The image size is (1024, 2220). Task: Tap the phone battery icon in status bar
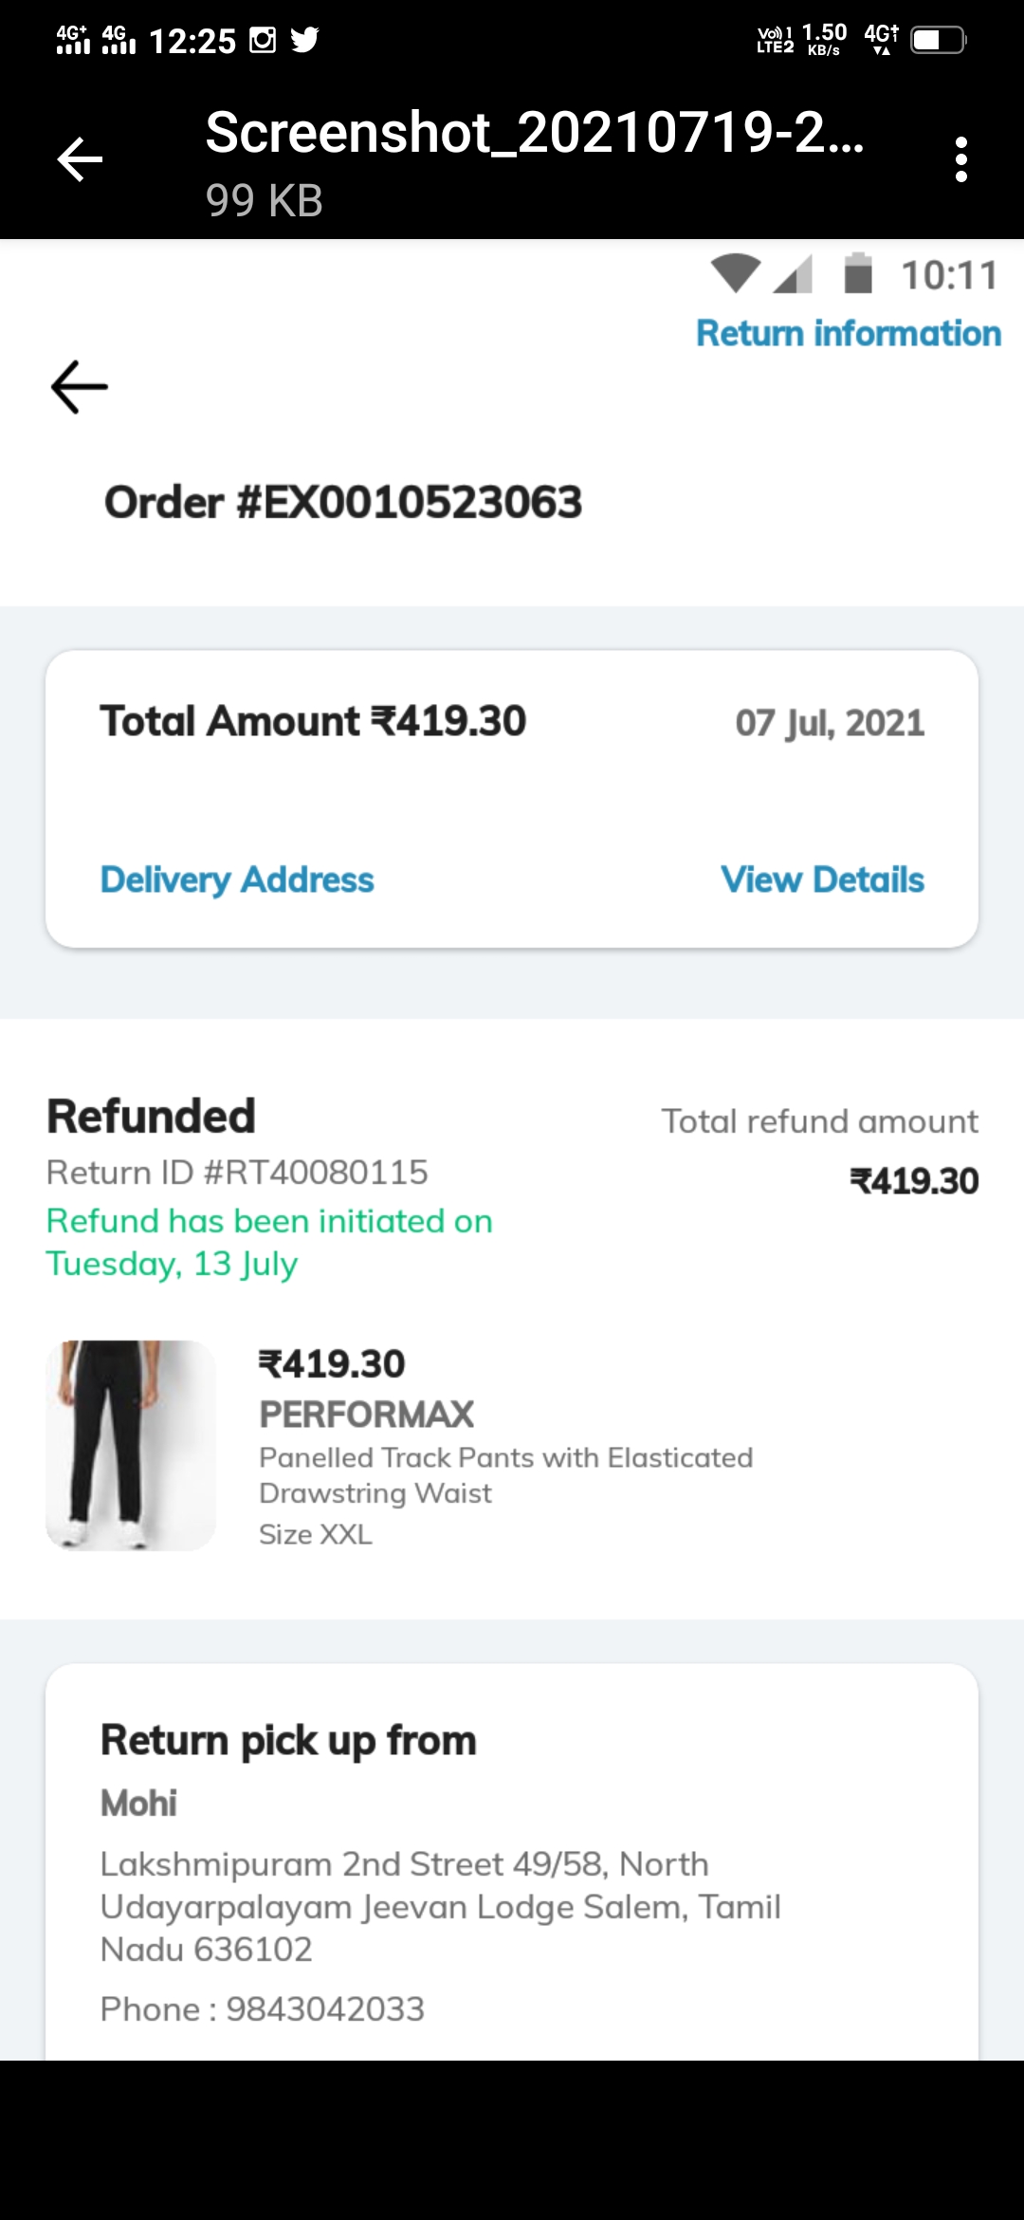938,40
